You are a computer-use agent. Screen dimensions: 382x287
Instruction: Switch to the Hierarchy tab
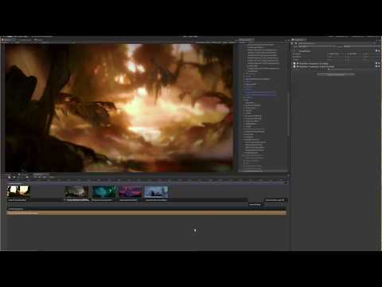coord(246,40)
